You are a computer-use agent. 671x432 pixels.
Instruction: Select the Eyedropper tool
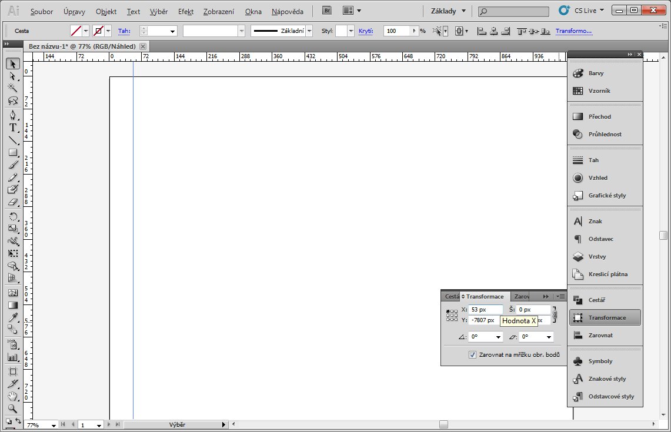pyautogui.click(x=13, y=317)
